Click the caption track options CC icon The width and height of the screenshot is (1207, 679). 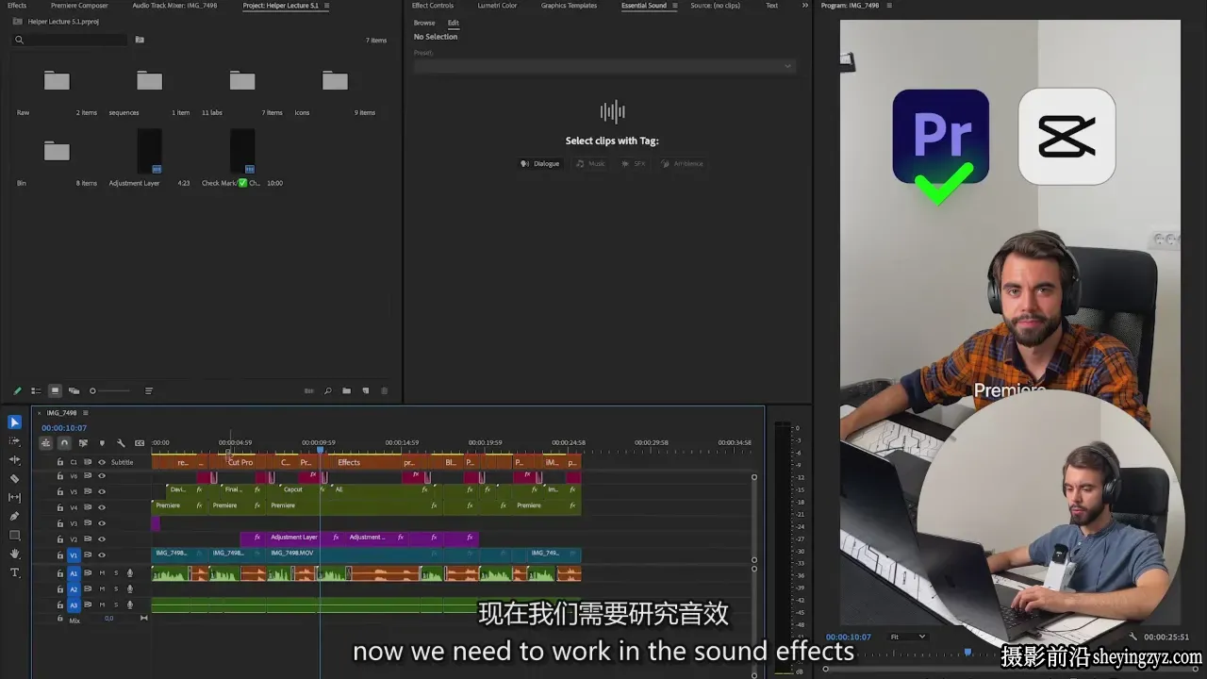[x=140, y=443]
